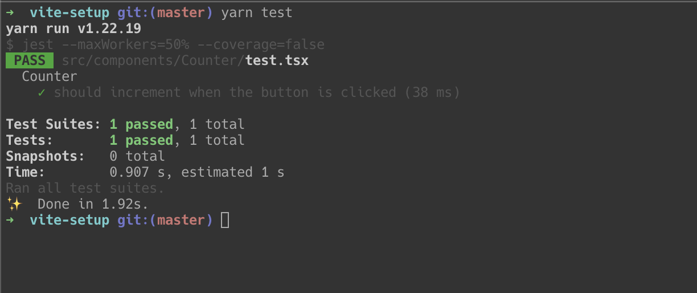
Task: Click the sparkles emoji before Done
Action: point(13,204)
